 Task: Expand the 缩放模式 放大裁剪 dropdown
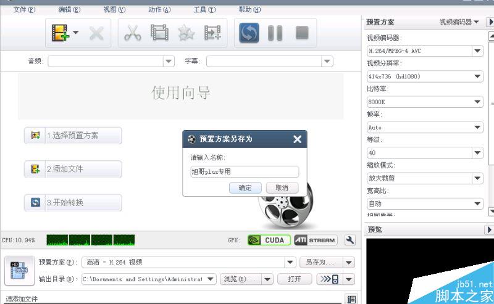(x=477, y=178)
